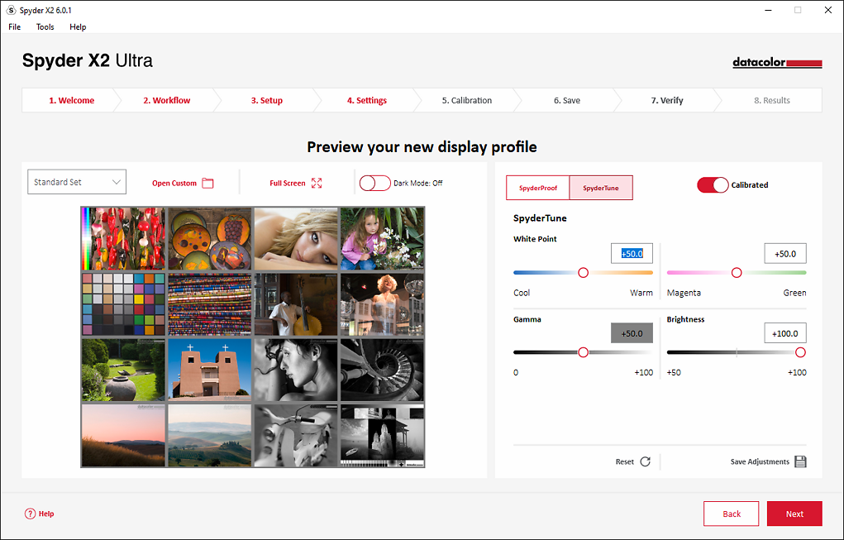Click the datacolor logo
This screenshot has height=540, width=844.
[x=777, y=63]
